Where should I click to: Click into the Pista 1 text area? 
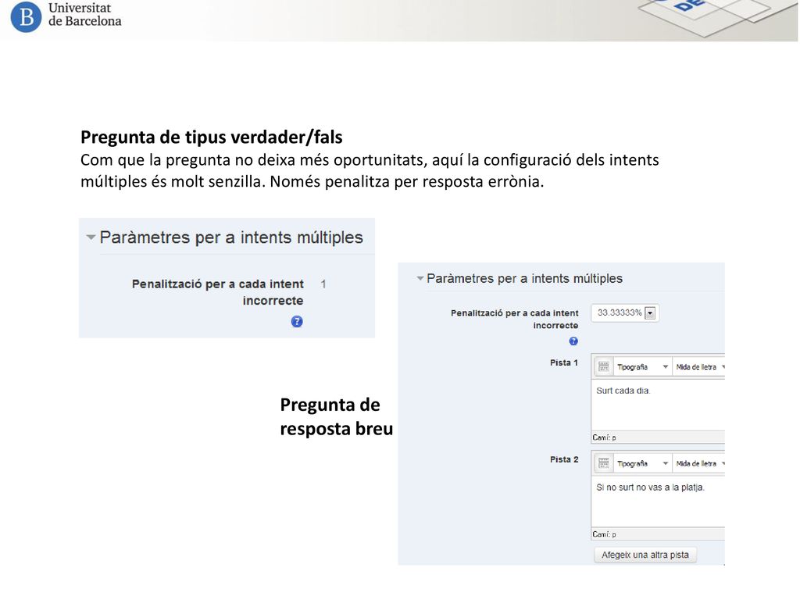[658, 405]
